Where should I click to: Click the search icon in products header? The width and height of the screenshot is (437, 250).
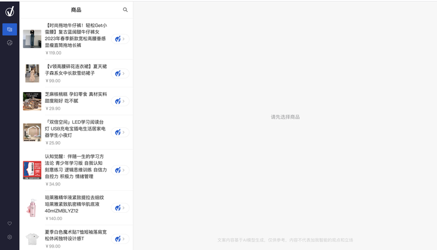(125, 10)
